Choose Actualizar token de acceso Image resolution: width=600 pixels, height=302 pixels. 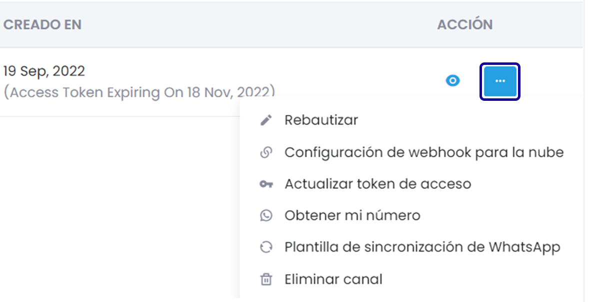[x=377, y=184]
